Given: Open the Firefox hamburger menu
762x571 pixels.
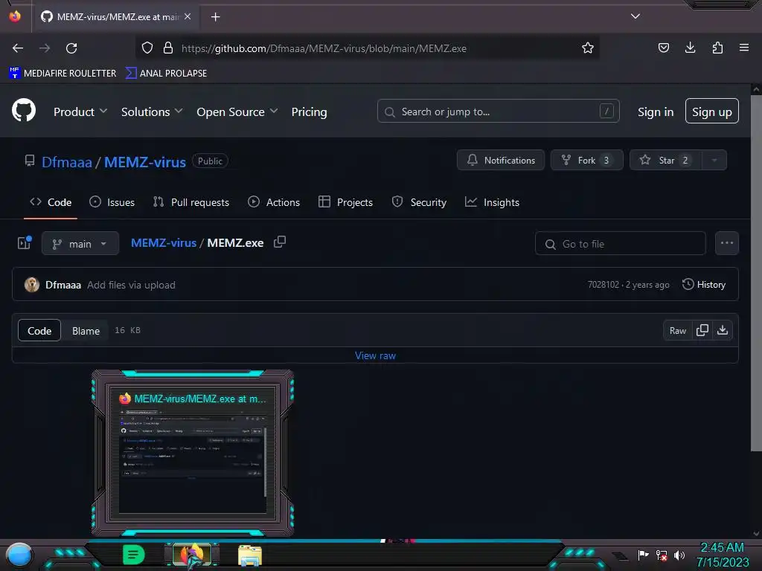Looking at the screenshot, I should [744, 48].
